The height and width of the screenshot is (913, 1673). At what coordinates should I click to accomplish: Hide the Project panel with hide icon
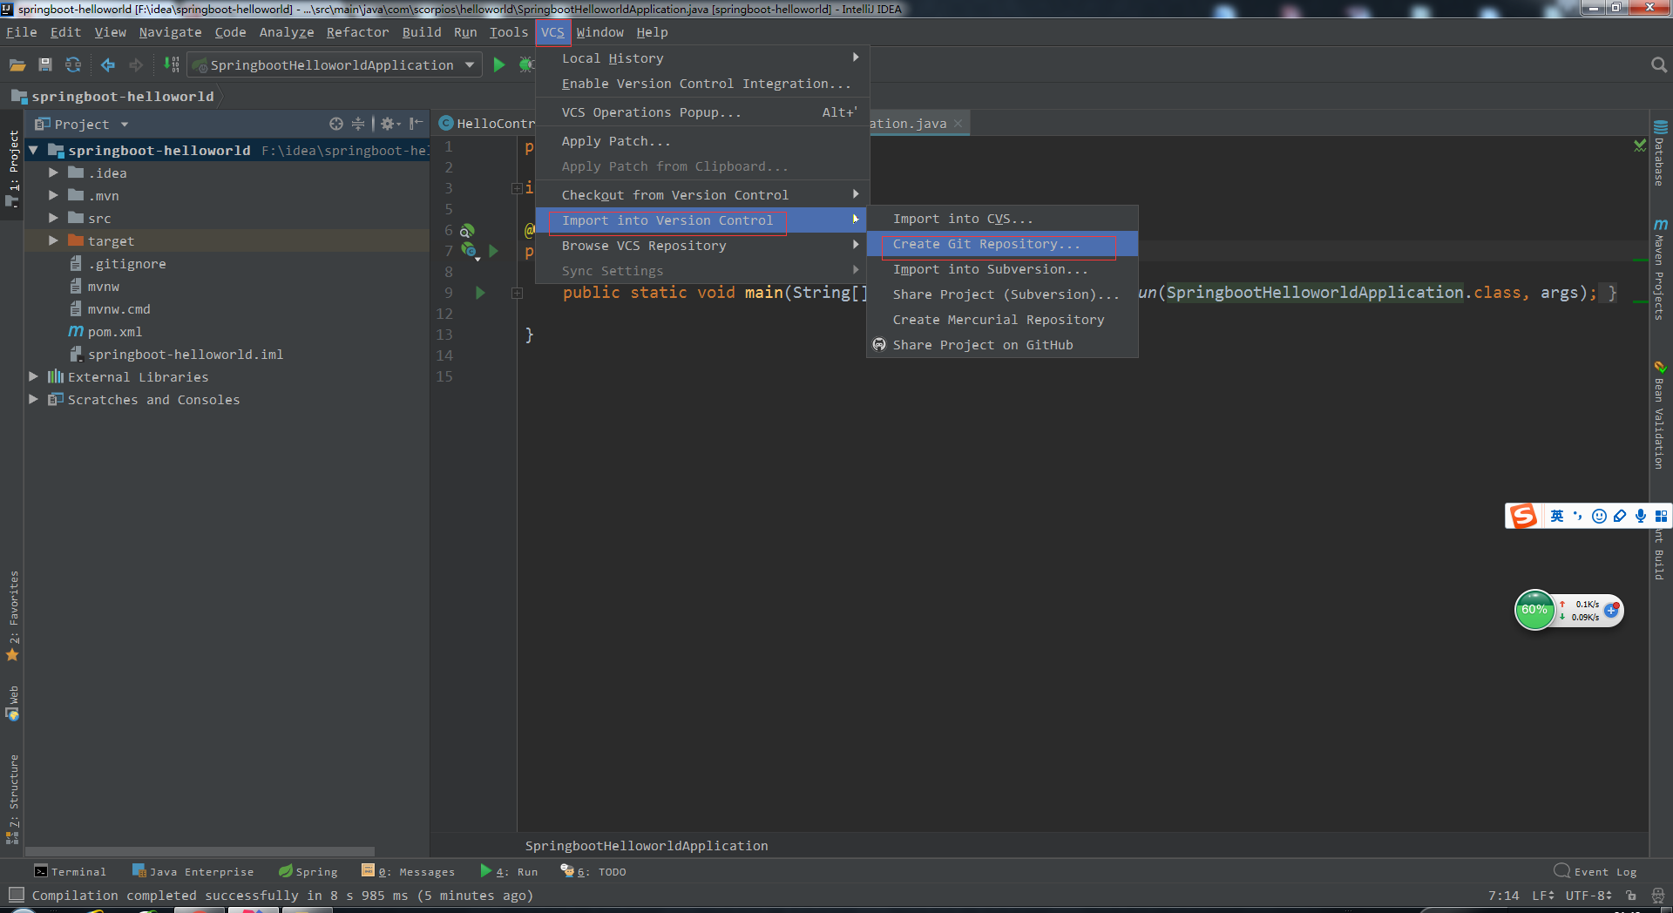[417, 124]
